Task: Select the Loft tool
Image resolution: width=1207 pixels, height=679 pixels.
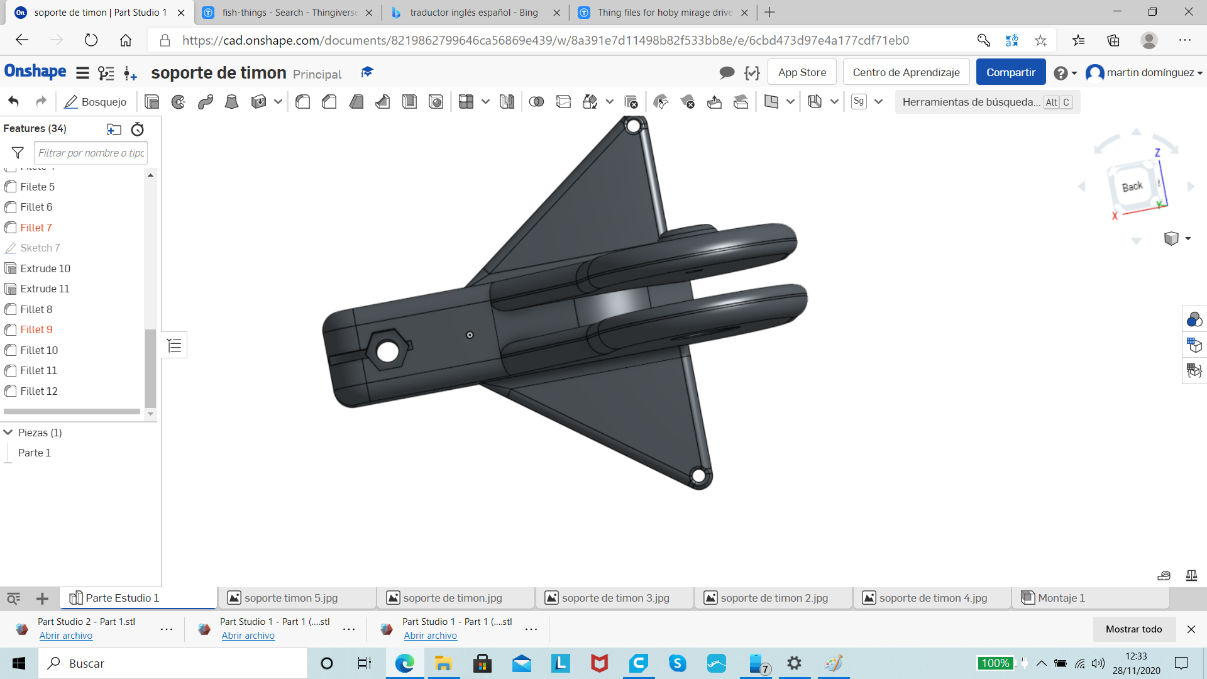Action: pos(231,102)
